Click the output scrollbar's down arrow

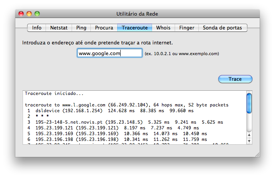pos(249,140)
